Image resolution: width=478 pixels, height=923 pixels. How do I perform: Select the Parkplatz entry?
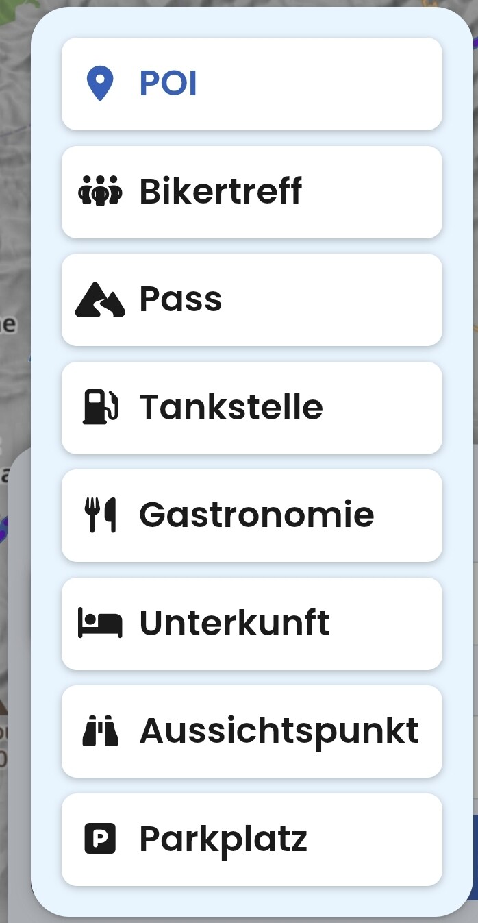[x=252, y=839]
